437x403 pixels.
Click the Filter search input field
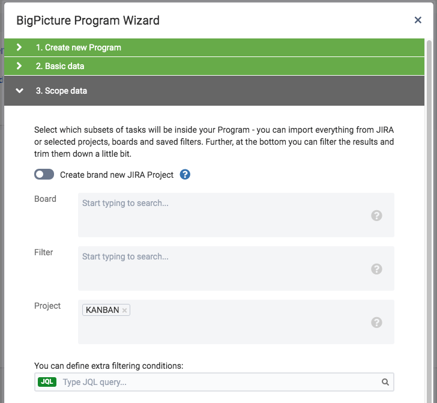222,257
